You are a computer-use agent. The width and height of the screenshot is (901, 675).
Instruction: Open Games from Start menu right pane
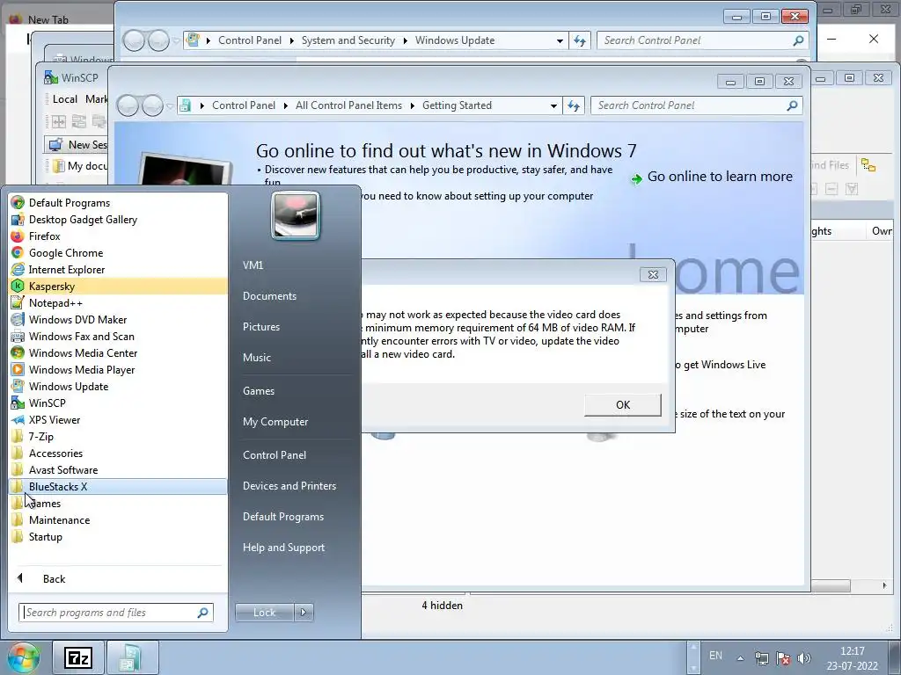(259, 391)
